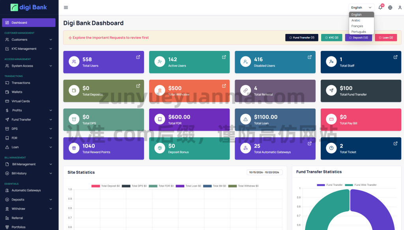Expand the System Access sidebar menu

click(x=28, y=66)
